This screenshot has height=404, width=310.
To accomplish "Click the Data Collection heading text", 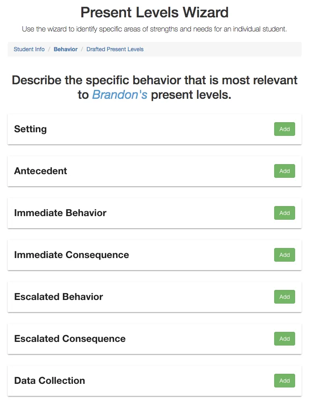I will click(50, 381).
